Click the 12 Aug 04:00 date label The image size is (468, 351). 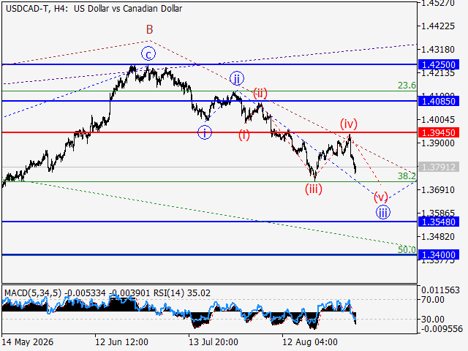coord(310,342)
